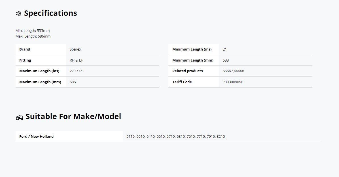
Task: Go to the 6710 model page
Action: [171, 137]
